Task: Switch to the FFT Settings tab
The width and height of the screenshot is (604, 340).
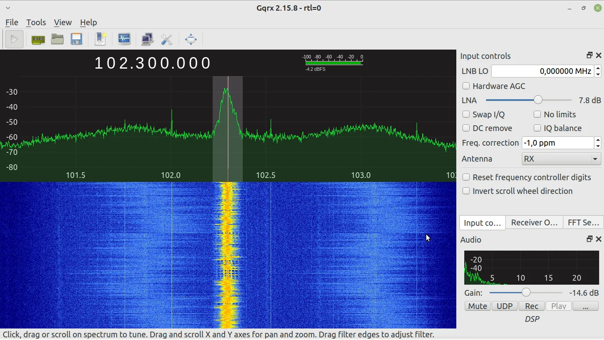Action: tap(583, 223)
